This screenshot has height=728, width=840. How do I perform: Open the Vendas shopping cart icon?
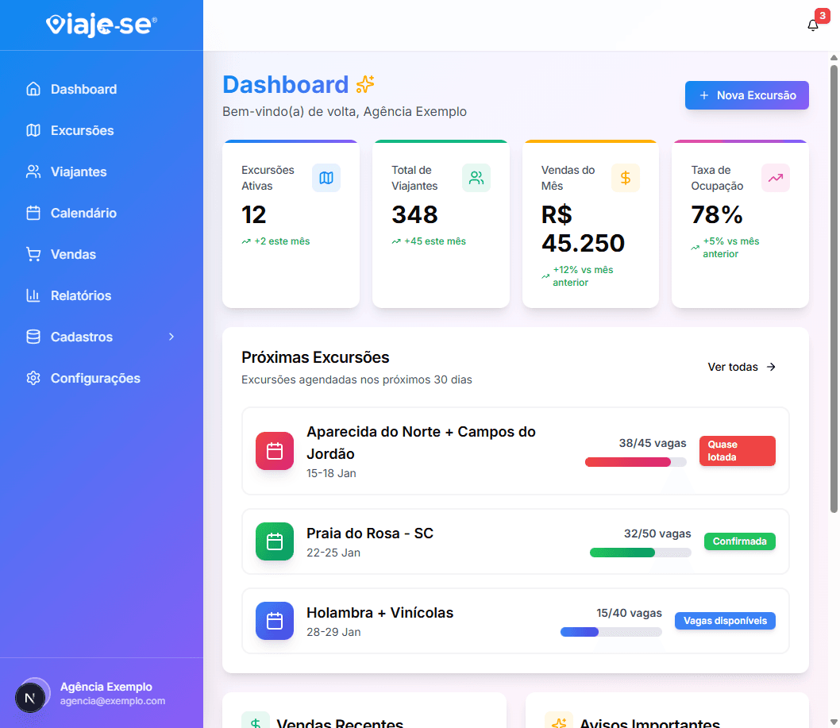(x=33, y=254)
